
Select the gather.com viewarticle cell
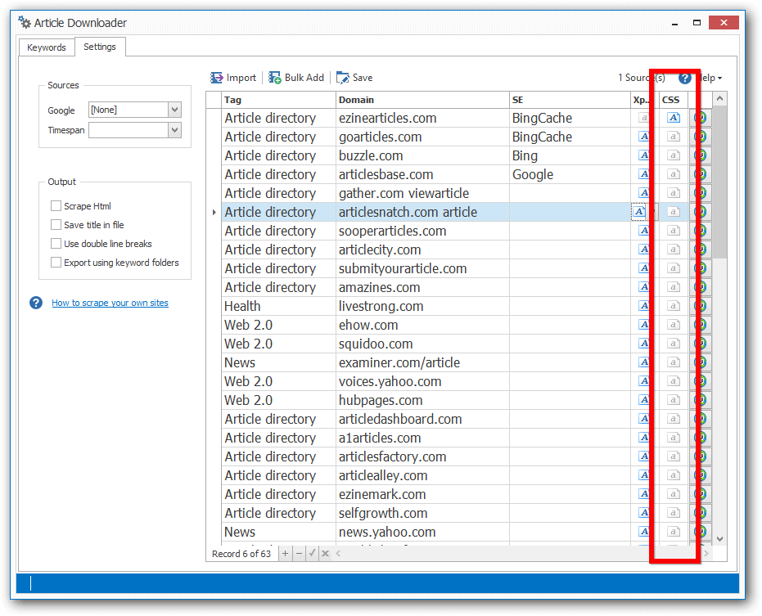(422, 193)
